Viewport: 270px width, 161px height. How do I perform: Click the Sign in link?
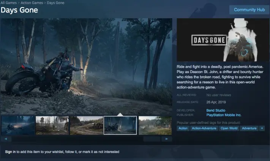tap(10, 152)
